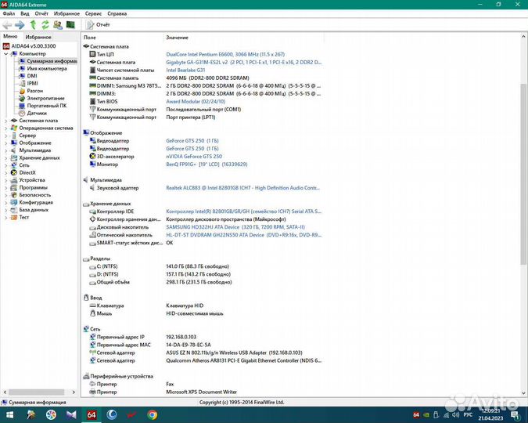Click the Конфигурация tree icon

tap(14, 202)
